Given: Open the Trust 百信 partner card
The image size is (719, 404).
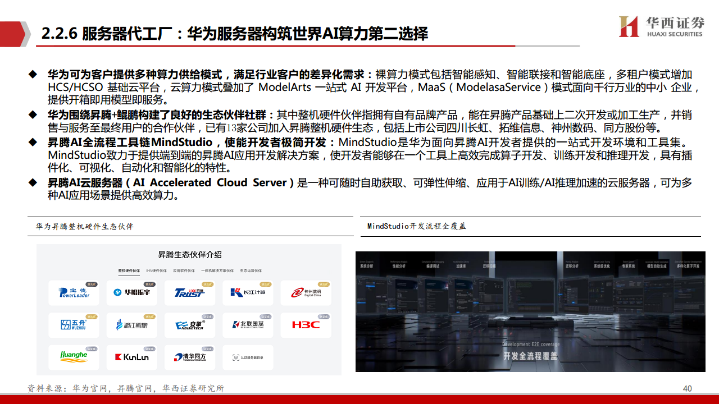Looking at the screenshot, I should (x=190, y=292).
